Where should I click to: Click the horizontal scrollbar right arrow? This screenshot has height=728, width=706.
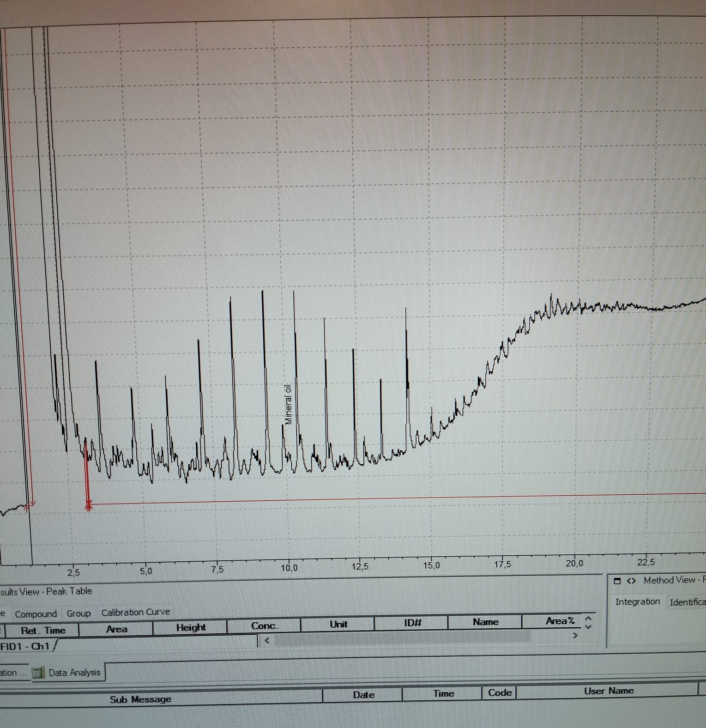coord(575,636)
